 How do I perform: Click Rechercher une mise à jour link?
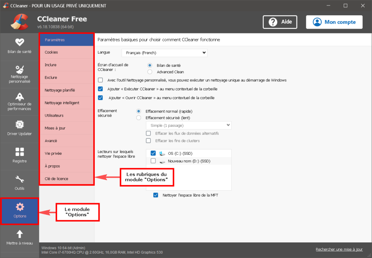pyautogui.click(x=339, y=249)
